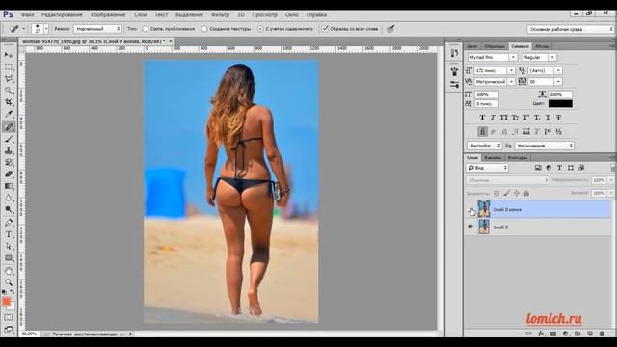Open the Brush presets panel icon in dock
Image resolution: width=617 pixels, height=347 pixels.
click(x=454, y=72)
